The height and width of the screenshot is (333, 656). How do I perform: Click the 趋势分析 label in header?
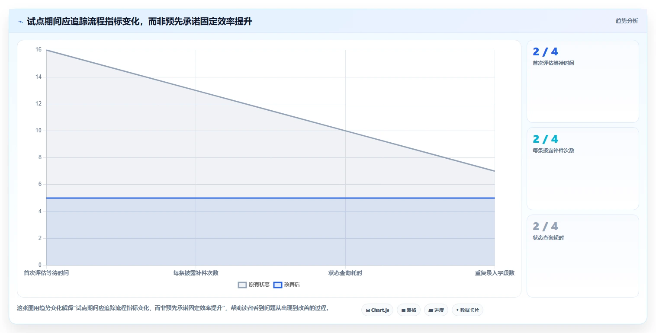(627, 21)
